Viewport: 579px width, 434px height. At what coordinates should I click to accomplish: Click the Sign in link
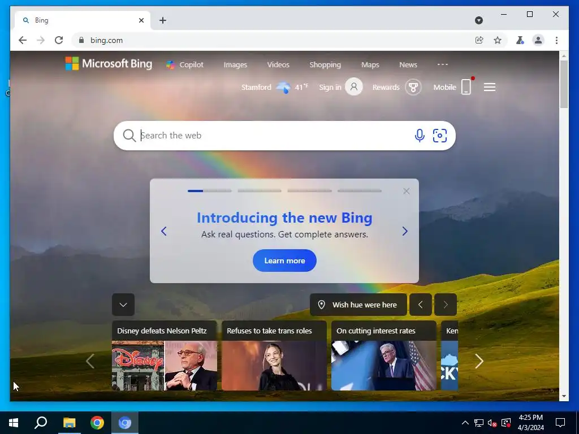(x=330, y=88)
